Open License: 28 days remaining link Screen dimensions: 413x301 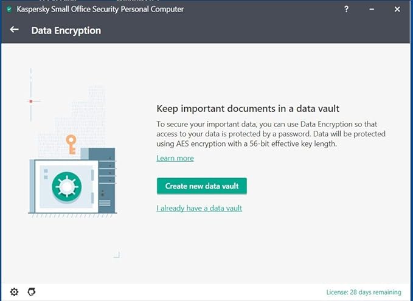coord(363,292)
